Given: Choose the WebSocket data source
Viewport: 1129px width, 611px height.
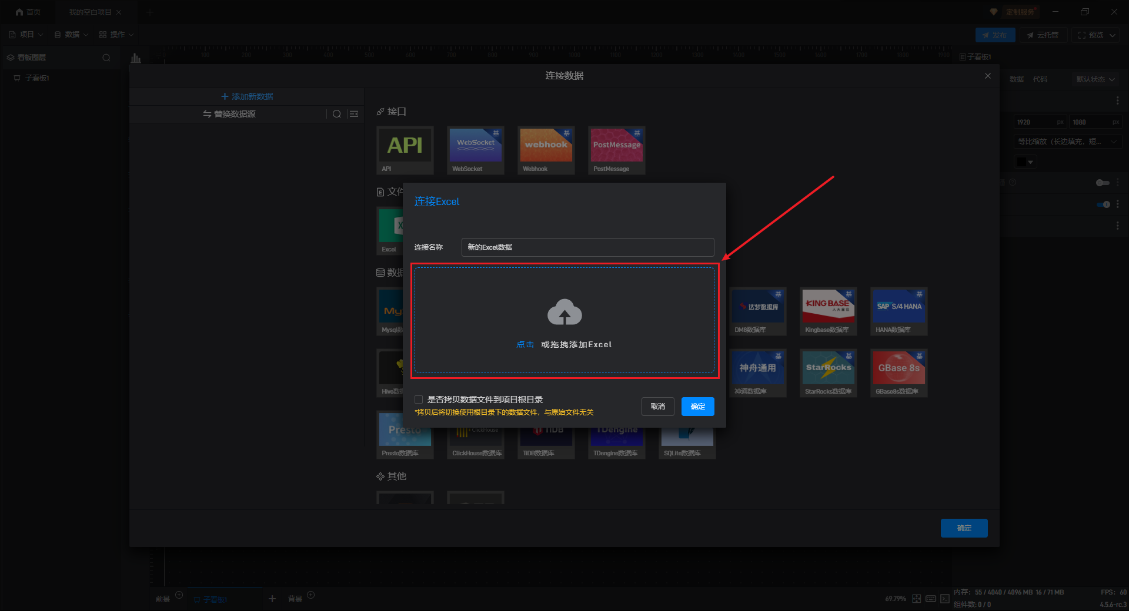Looking at the screenshot, I should (476, 145).
